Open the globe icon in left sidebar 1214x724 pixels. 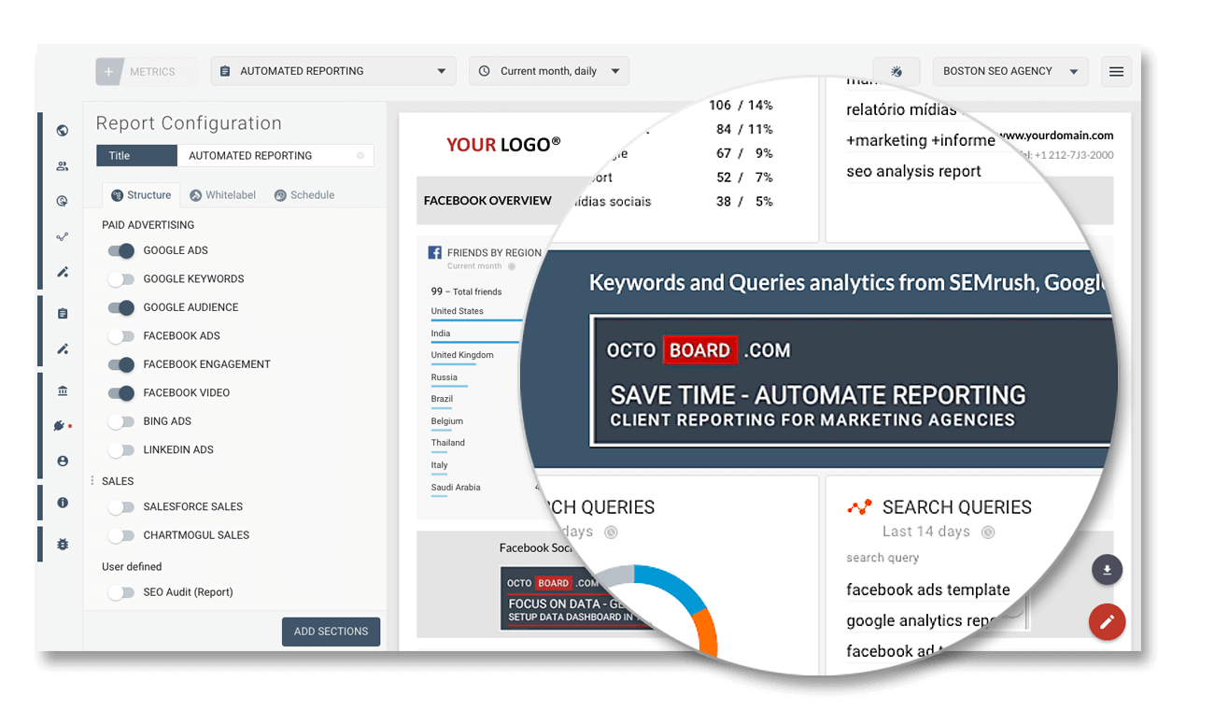coord(63,131)
